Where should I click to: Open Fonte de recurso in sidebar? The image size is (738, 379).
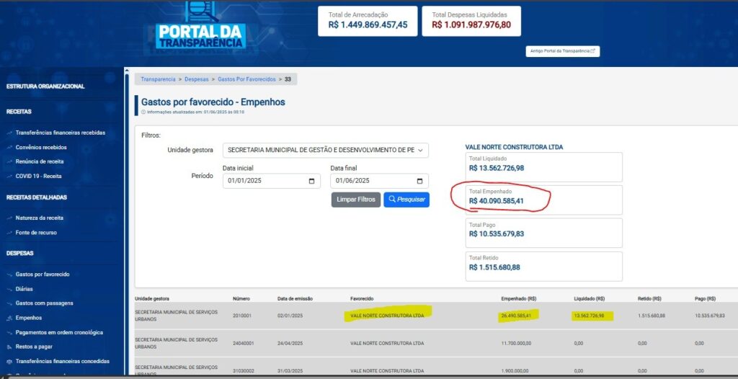36,233
